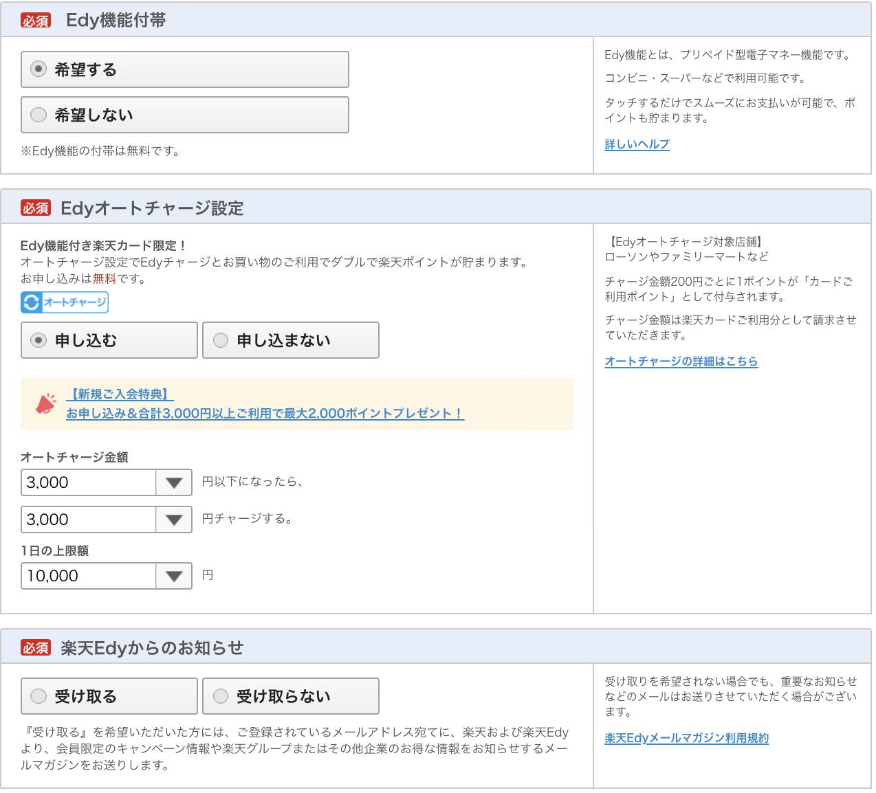Open the 1日の上限額 dropdown
Image resolution: width=876 pixels, height=793 pixels.
tap(173, 575)
